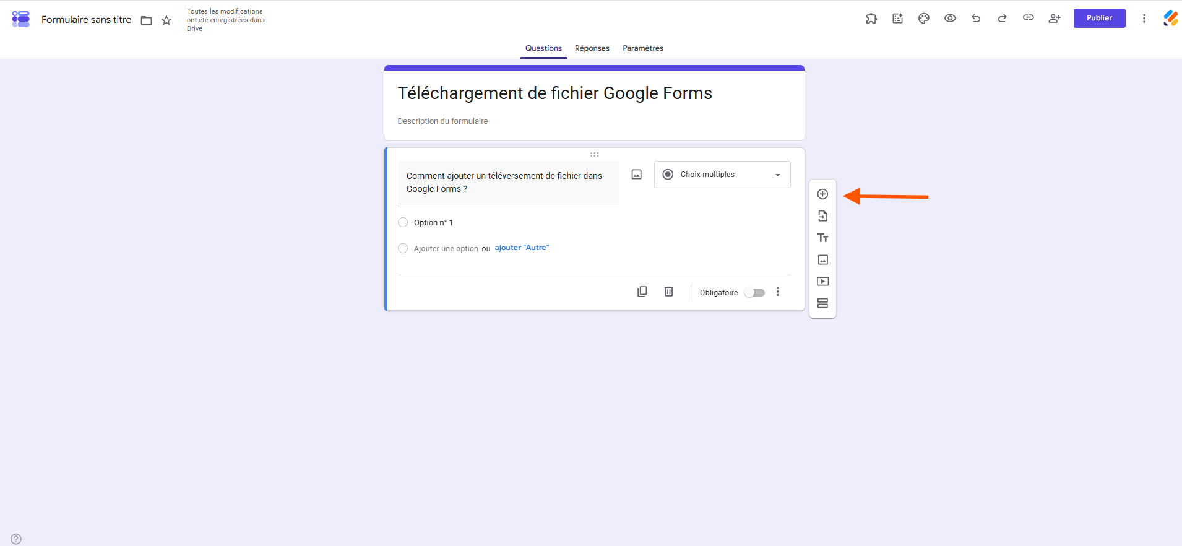Click the Option n° 1 text
This screenshot has width=1182, height=546.
[x=433, y=223]
